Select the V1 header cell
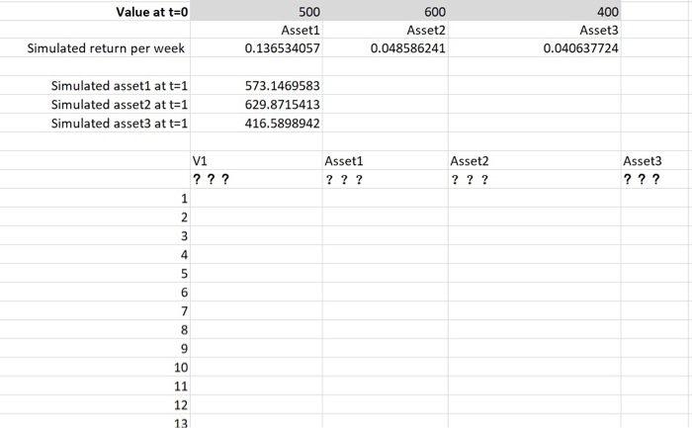The image size is (692, 428). (x=256, y=160)
